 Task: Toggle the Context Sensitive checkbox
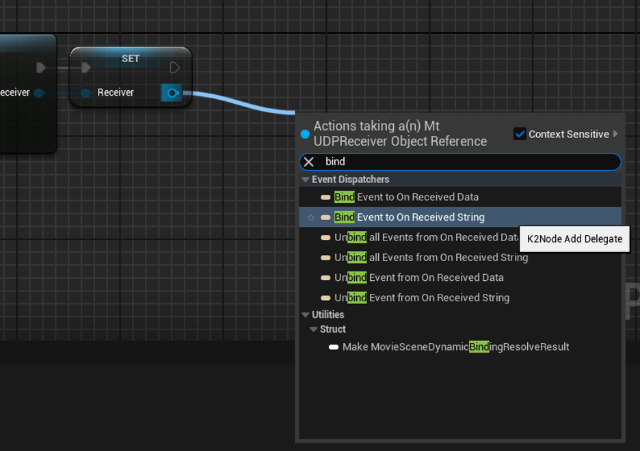tap(520, 134)
